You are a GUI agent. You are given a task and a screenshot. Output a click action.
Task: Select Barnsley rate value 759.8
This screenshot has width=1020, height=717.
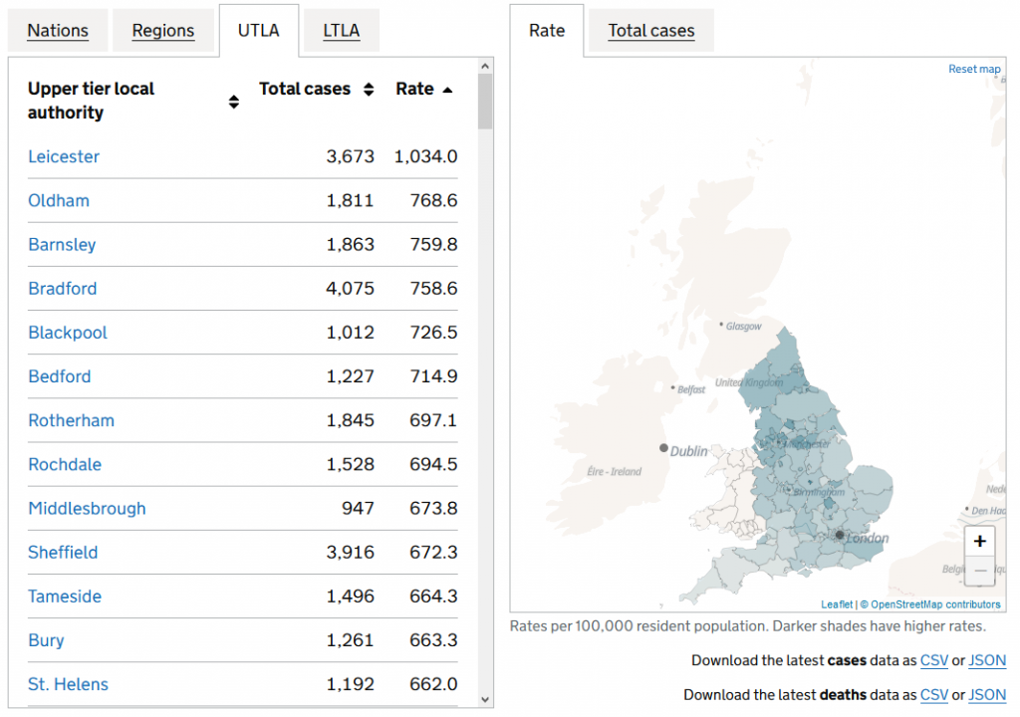point(433,245)
